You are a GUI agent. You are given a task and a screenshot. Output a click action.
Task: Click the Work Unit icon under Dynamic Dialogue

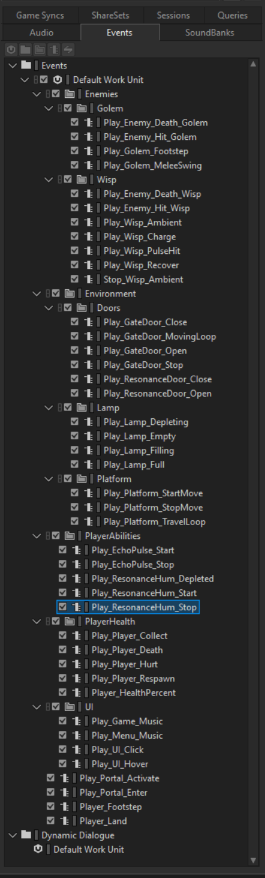38,849
